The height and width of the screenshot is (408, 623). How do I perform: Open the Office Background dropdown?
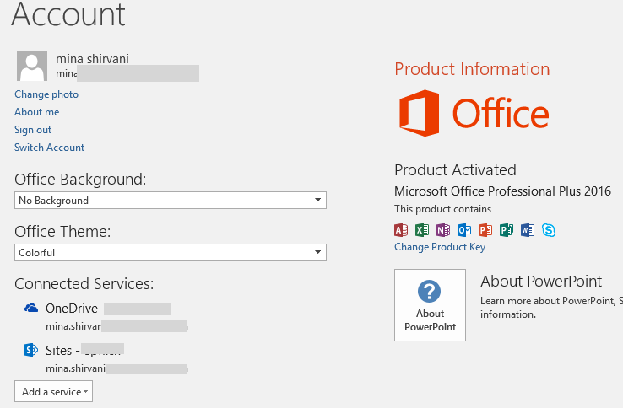[x=171, y=201]
